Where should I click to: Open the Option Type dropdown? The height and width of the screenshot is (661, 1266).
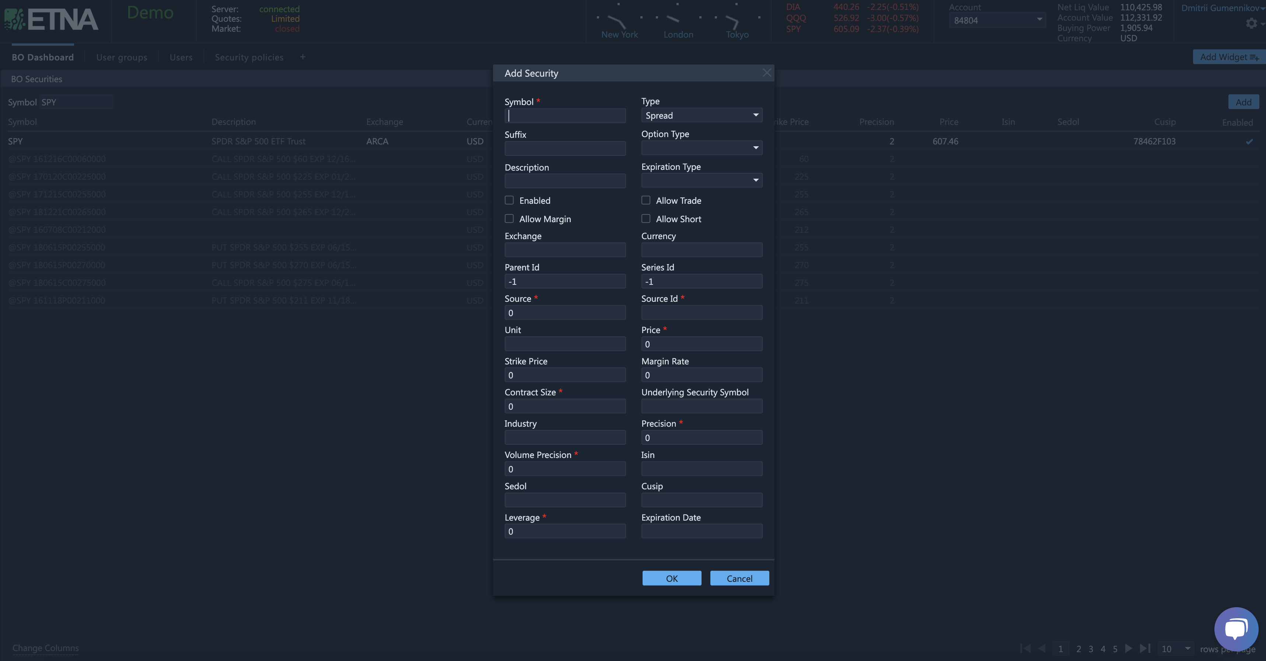(701, 148)
